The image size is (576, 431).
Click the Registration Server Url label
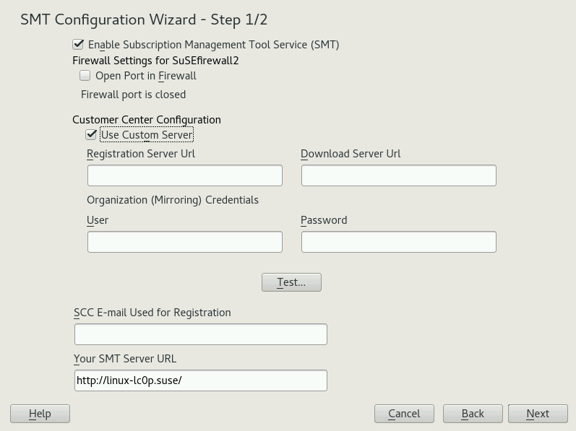141,154
